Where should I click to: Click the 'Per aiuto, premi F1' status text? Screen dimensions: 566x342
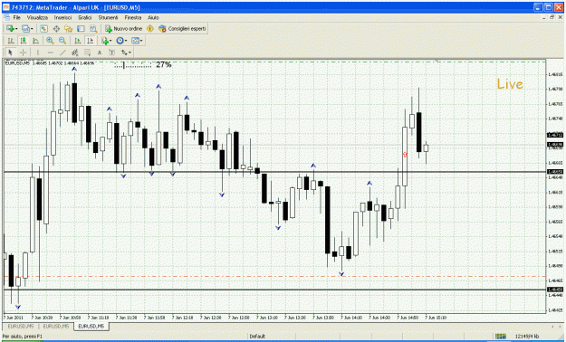[x=23, y=337]
